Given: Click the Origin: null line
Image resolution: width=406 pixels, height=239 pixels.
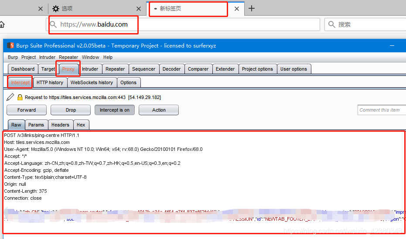Looking at the screenshot, I should tap(15, 184).
